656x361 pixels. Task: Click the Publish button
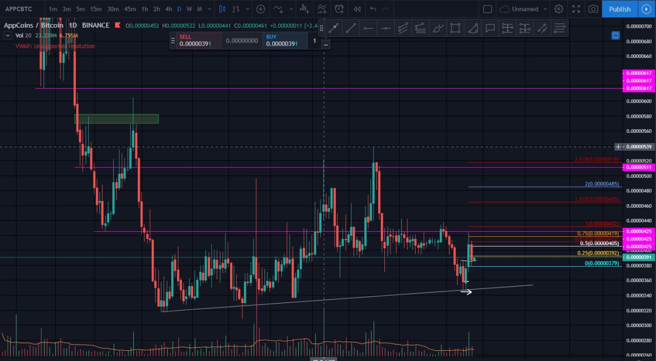point(620,9)
